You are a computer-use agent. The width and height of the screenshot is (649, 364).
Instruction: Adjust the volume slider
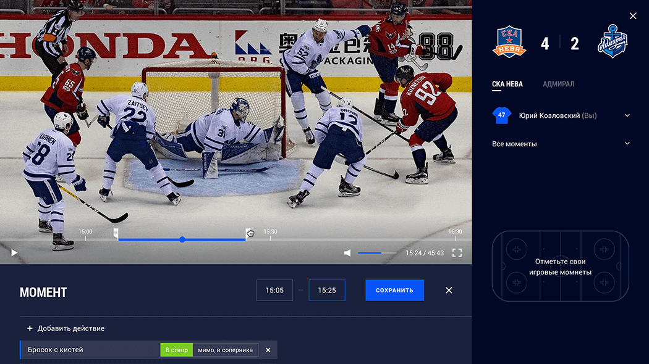click(377, 253)
